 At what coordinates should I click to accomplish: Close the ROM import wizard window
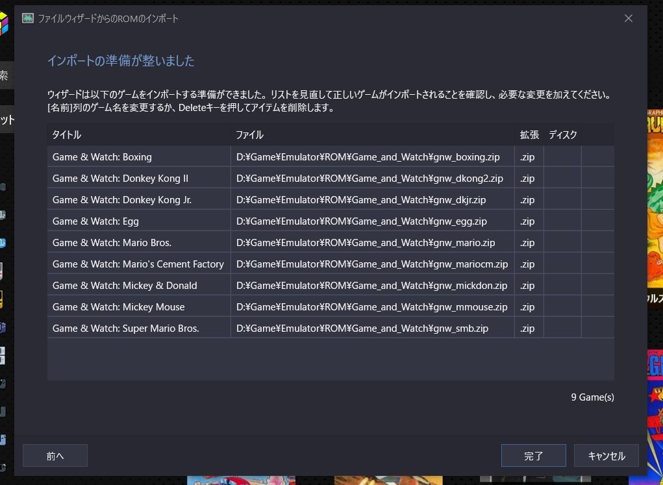[x=628, y=18]
